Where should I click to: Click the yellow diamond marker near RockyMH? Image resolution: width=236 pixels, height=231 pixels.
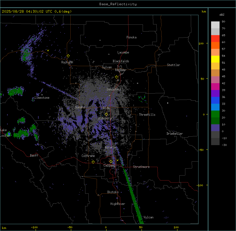(68, 56)
